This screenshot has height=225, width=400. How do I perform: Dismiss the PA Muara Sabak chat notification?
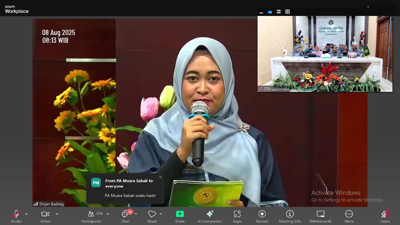[160, 177]
